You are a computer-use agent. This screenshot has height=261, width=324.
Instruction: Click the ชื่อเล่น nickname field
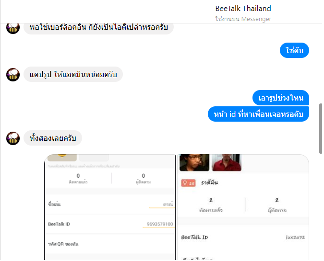coord(110,204)
